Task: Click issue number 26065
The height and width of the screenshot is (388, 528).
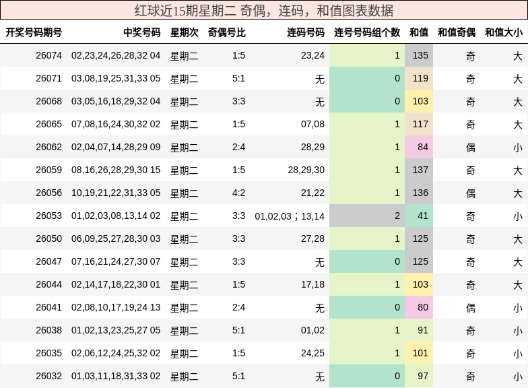Action: pyautogui.click(x=48, y=124)
